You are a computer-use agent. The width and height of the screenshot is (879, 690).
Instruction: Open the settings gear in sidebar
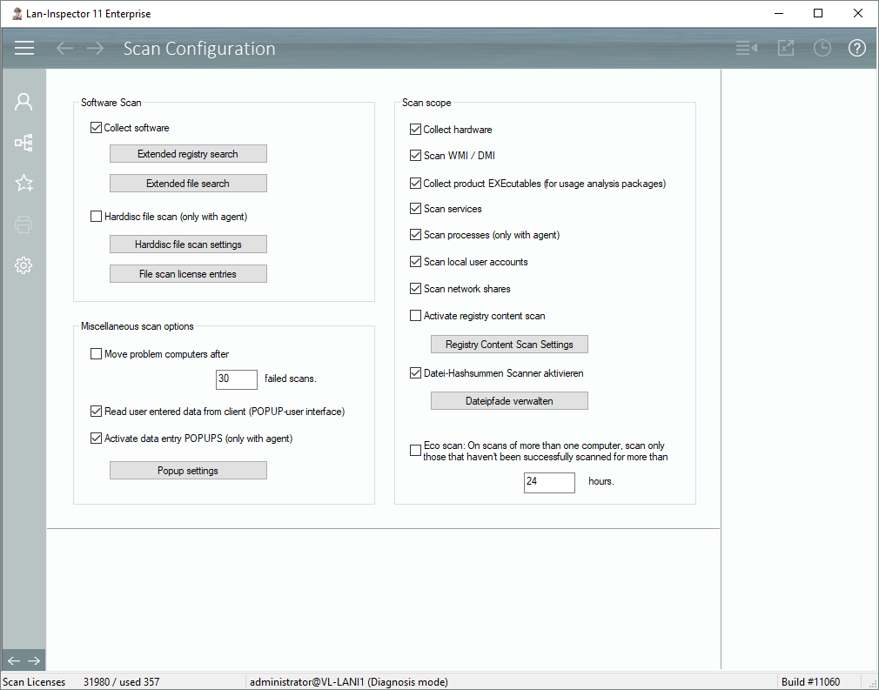click(23, 265)
